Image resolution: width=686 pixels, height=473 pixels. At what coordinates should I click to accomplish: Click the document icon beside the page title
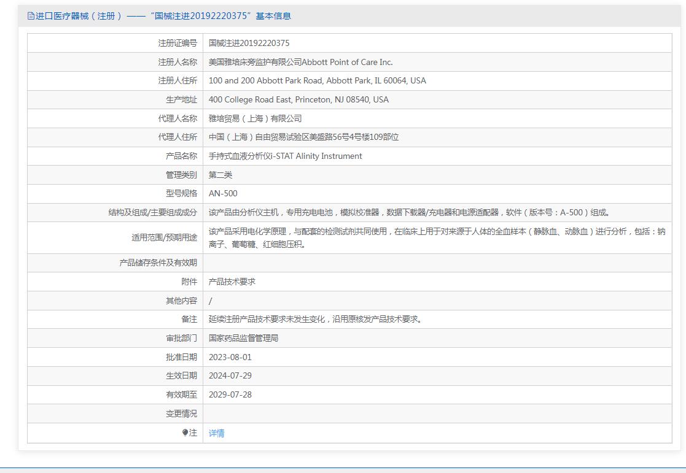[31, 16]
